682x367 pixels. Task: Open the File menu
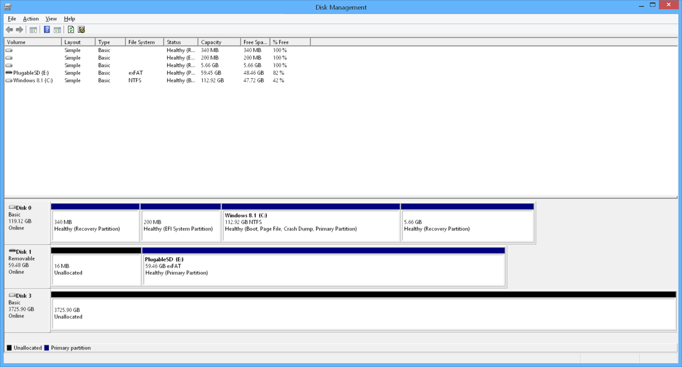tap(11, 19)
